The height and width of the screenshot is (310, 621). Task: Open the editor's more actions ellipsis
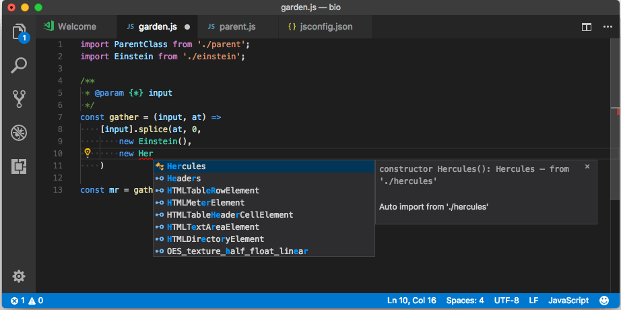[606, 27]
